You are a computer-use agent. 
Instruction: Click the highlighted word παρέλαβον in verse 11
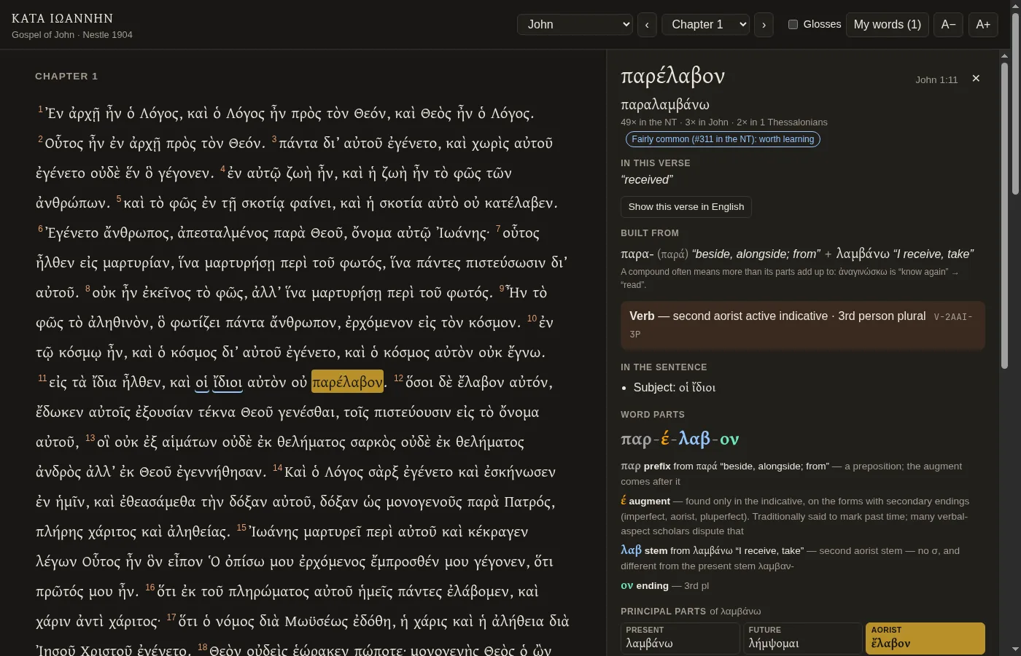coord(347,382)
